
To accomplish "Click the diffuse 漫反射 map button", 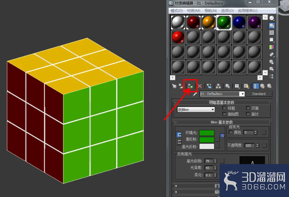I will 217,139.
